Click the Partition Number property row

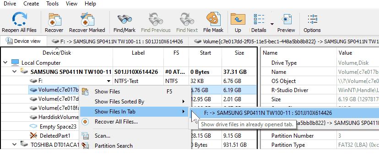(320, 136)
